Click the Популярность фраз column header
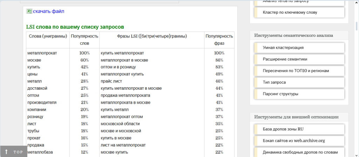 (219, 40)
